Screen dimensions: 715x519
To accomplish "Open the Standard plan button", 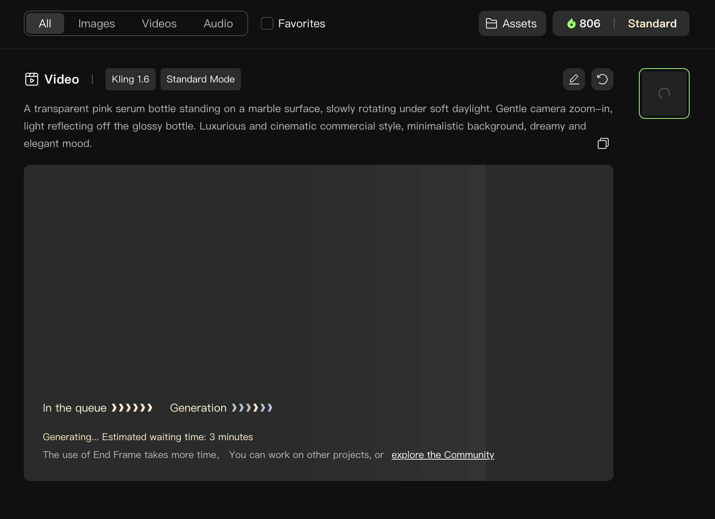I will [x=652, y=23].
